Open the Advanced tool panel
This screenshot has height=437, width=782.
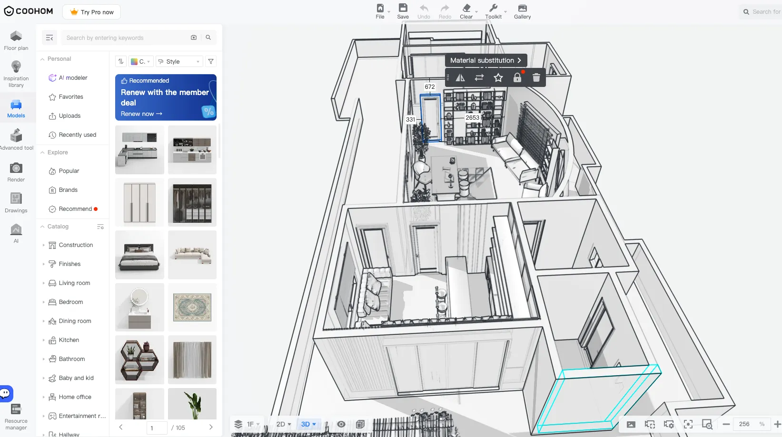(x=16, y=140)
